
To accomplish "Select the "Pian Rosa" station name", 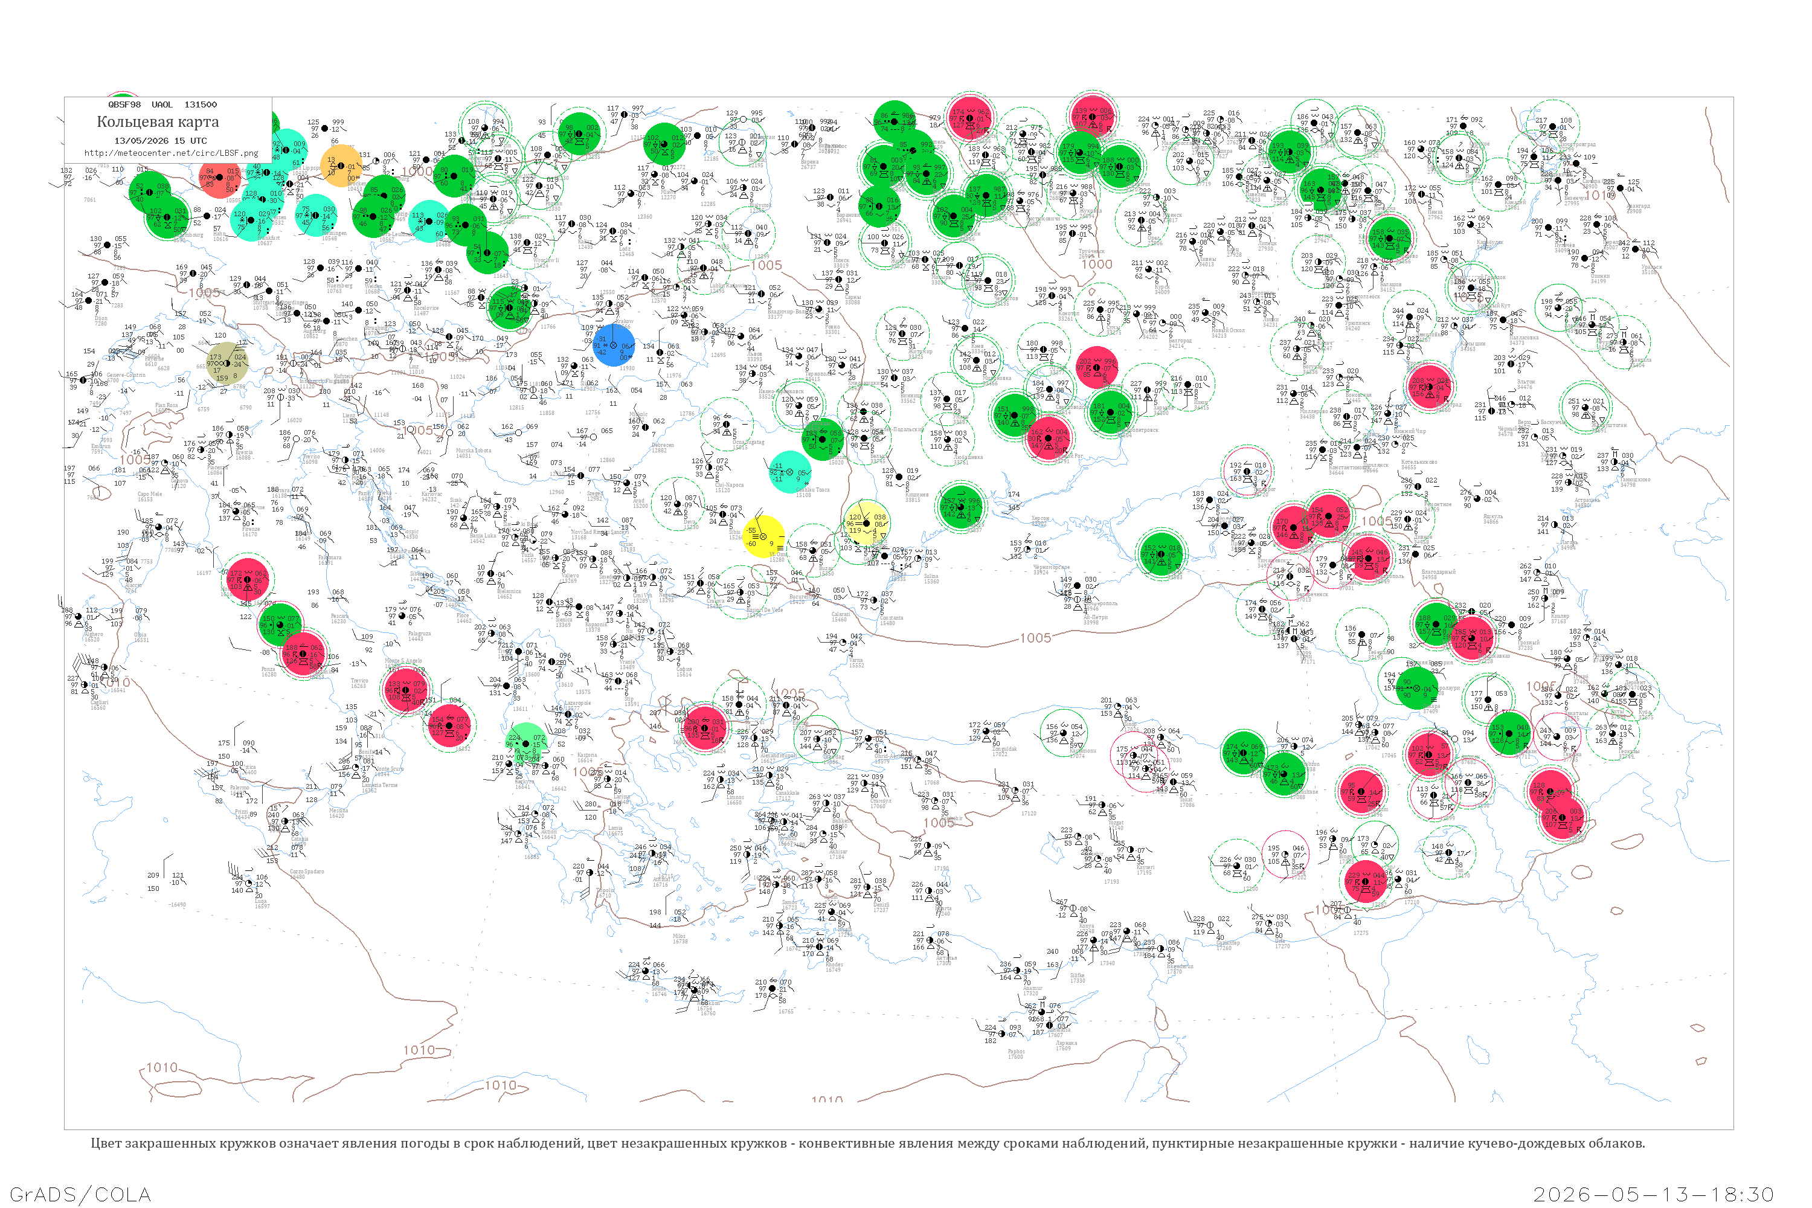I will point(167,405).
